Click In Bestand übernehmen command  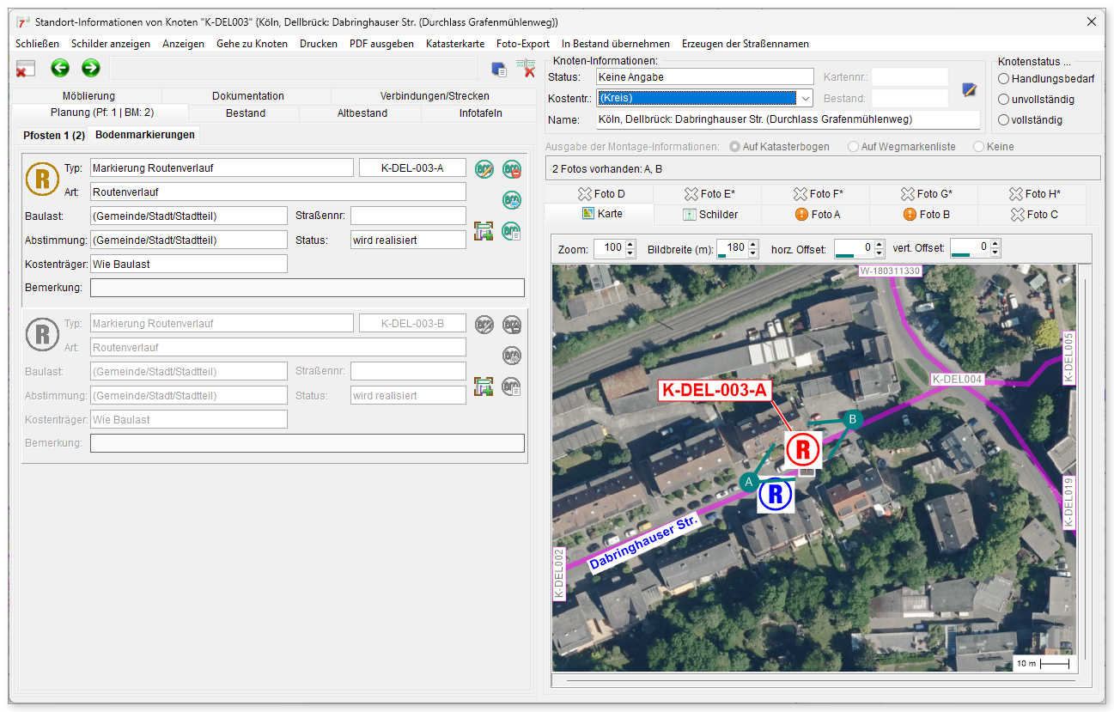click(x=616, y=44)
